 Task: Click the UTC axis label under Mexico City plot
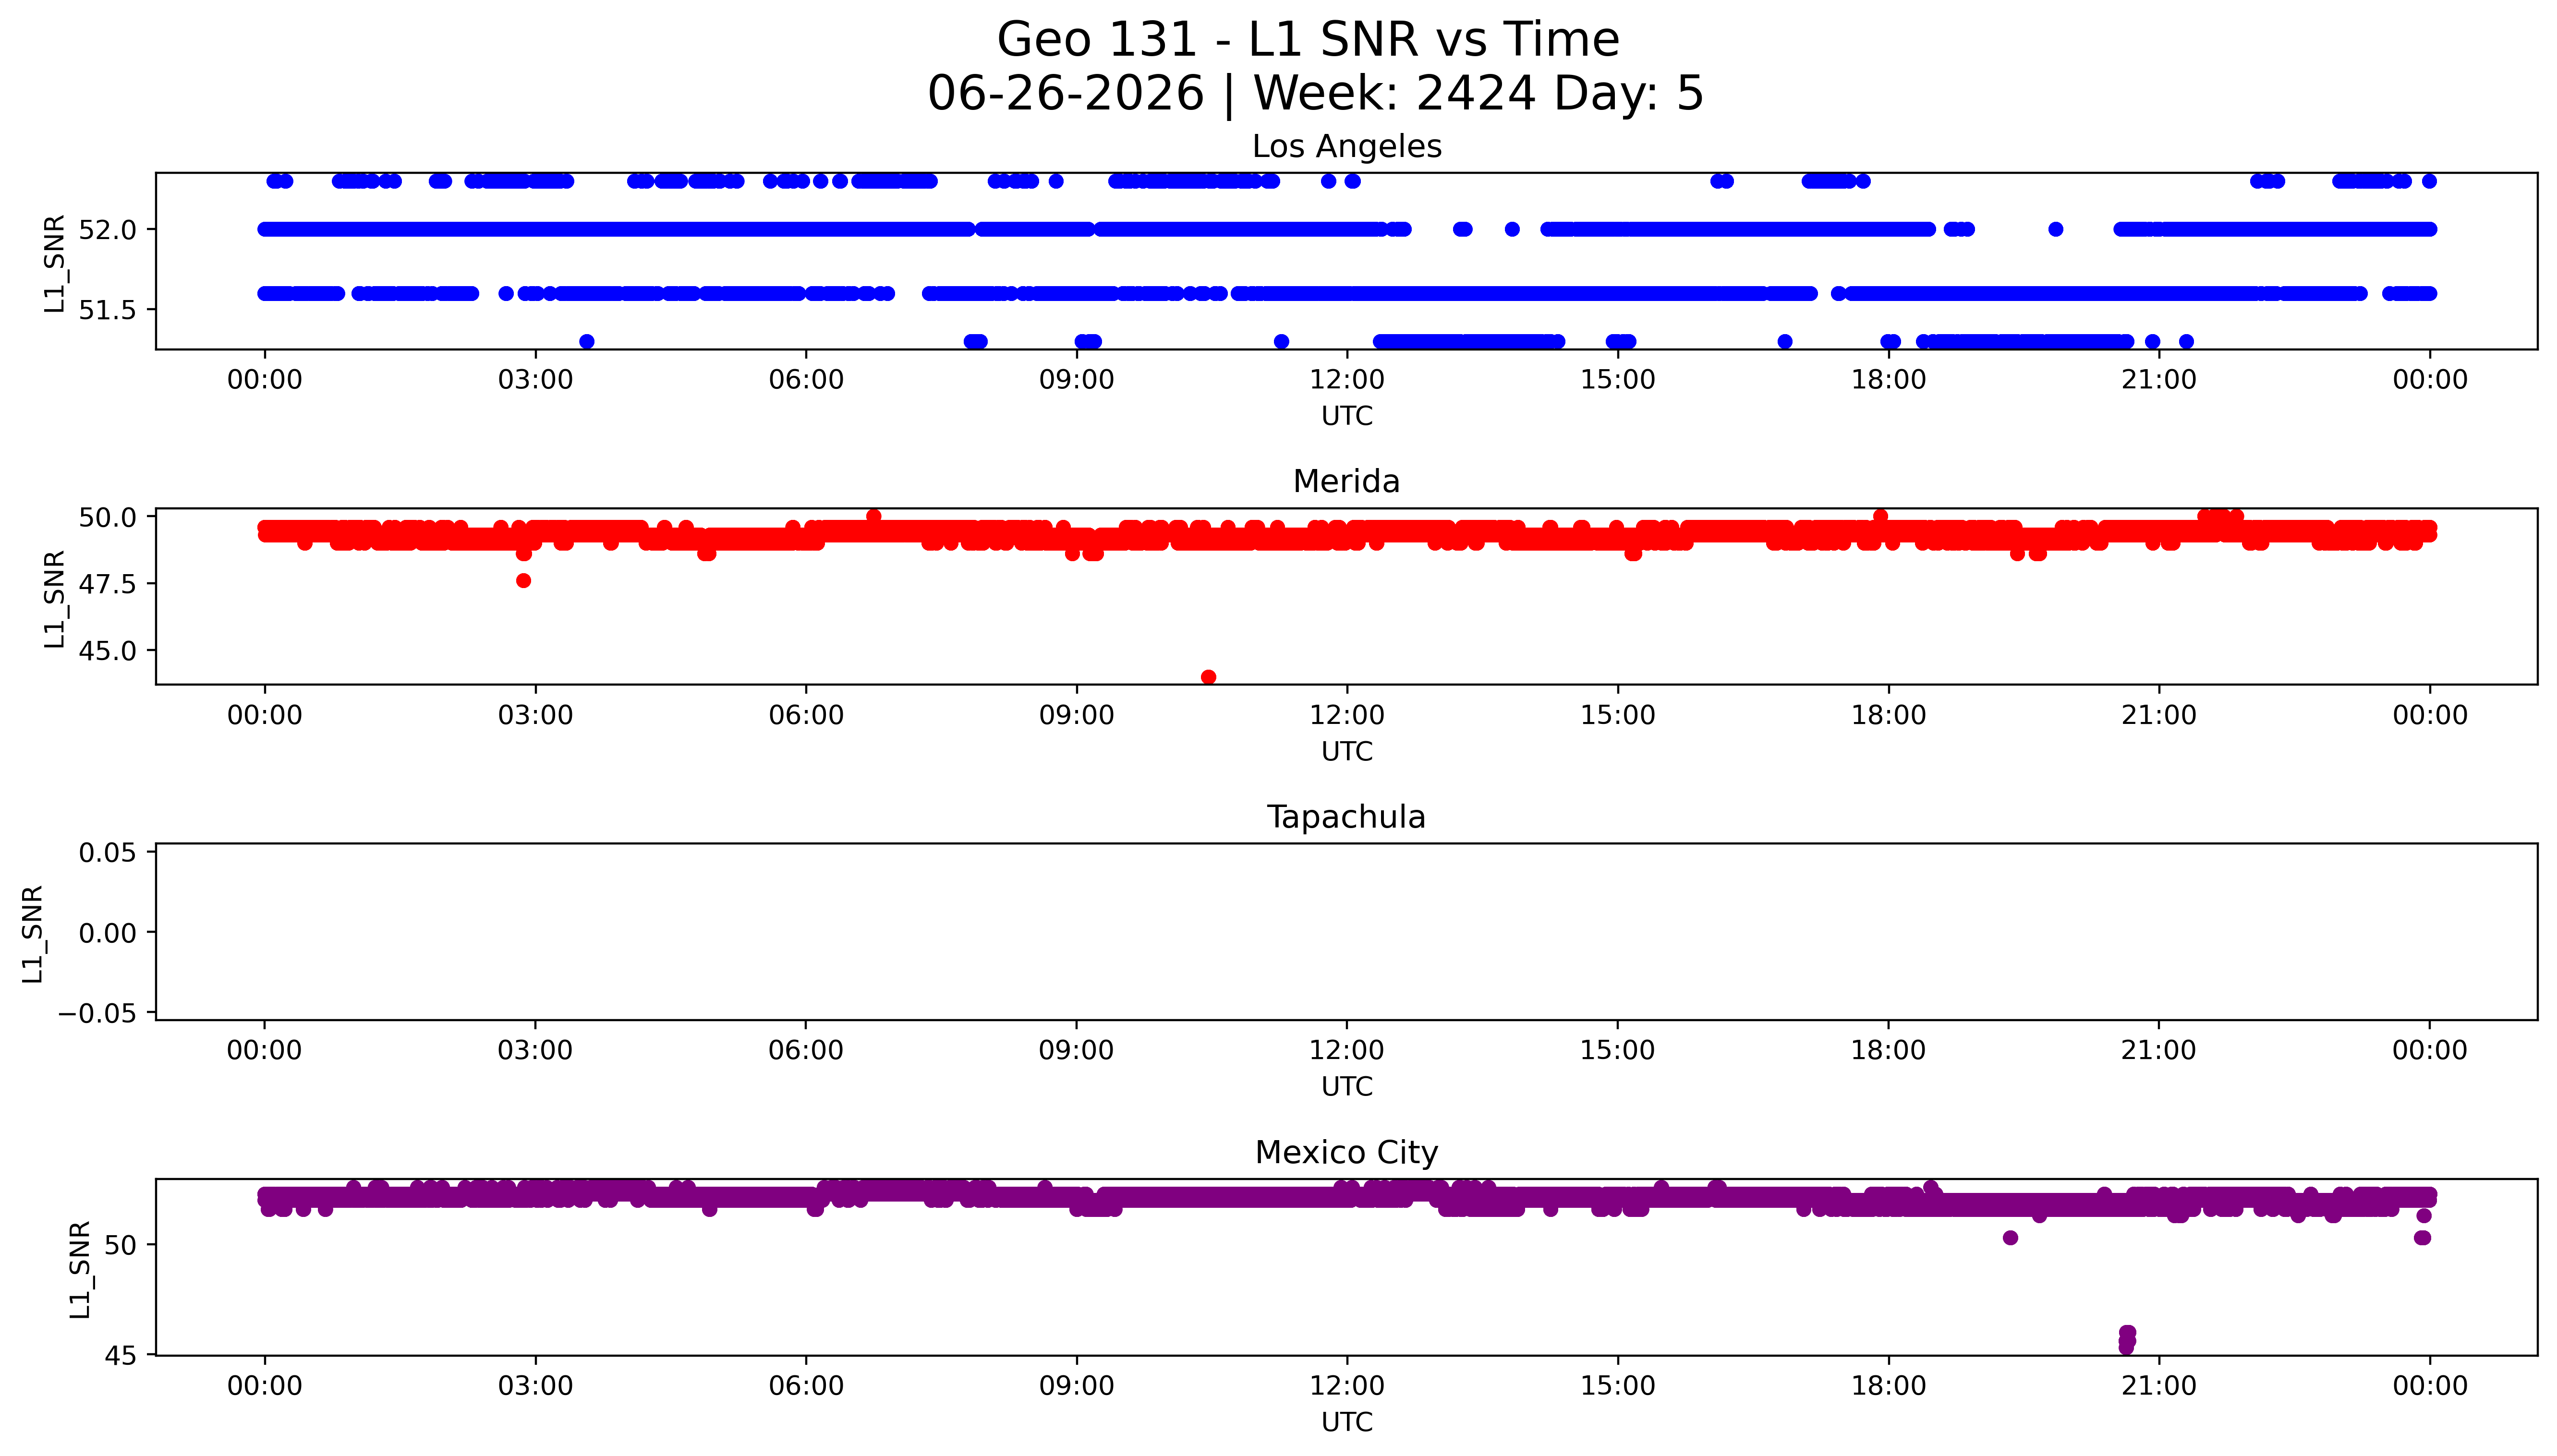coord(1346,1422)
